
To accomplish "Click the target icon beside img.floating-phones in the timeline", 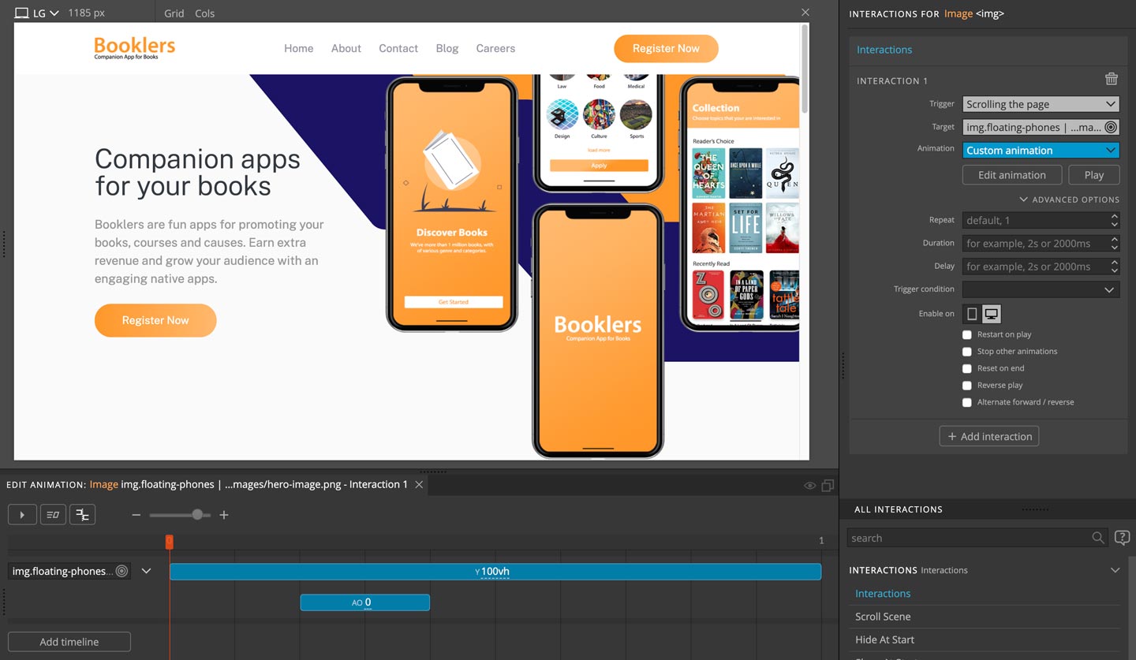I will pyautogui.click(x=121, y=571).
